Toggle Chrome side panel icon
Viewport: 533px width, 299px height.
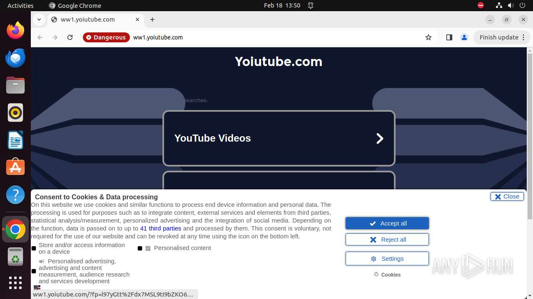coord(449,37)
